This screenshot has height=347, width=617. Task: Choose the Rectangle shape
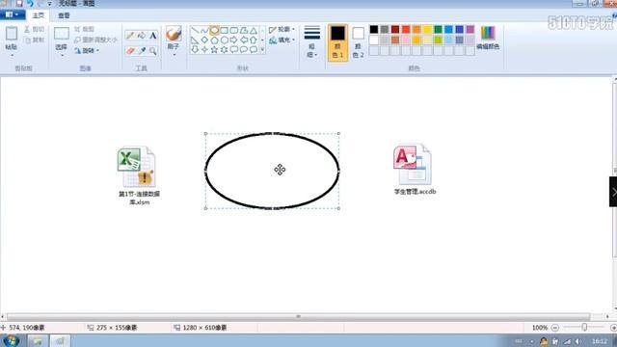[x=225, y=30]
